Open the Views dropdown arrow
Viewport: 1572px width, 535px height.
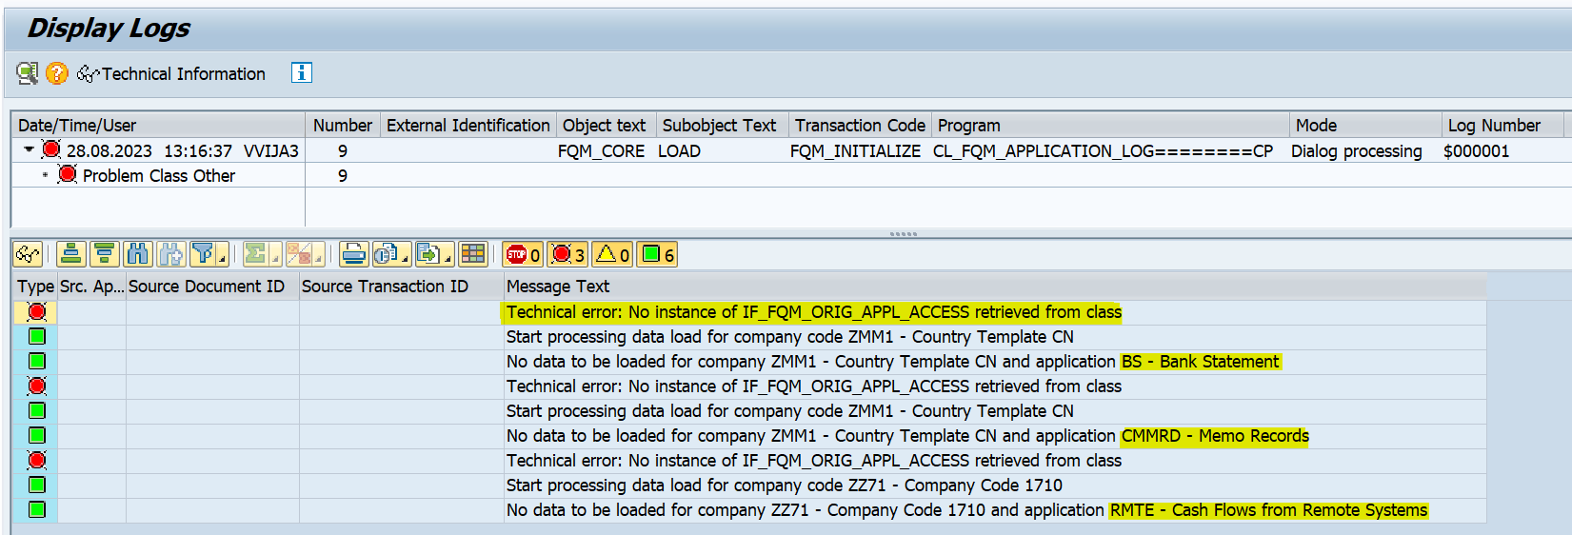pyautogui.click(x=406, y=256)
